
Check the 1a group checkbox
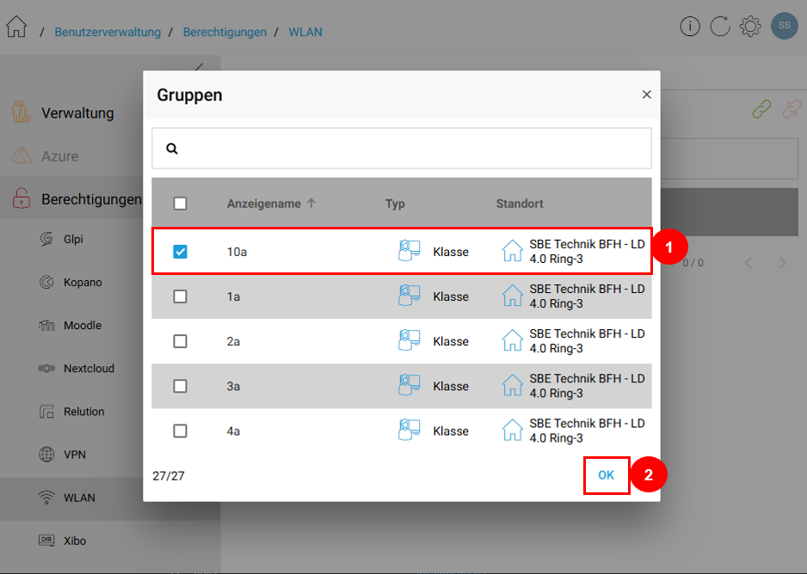coord(180,296)
